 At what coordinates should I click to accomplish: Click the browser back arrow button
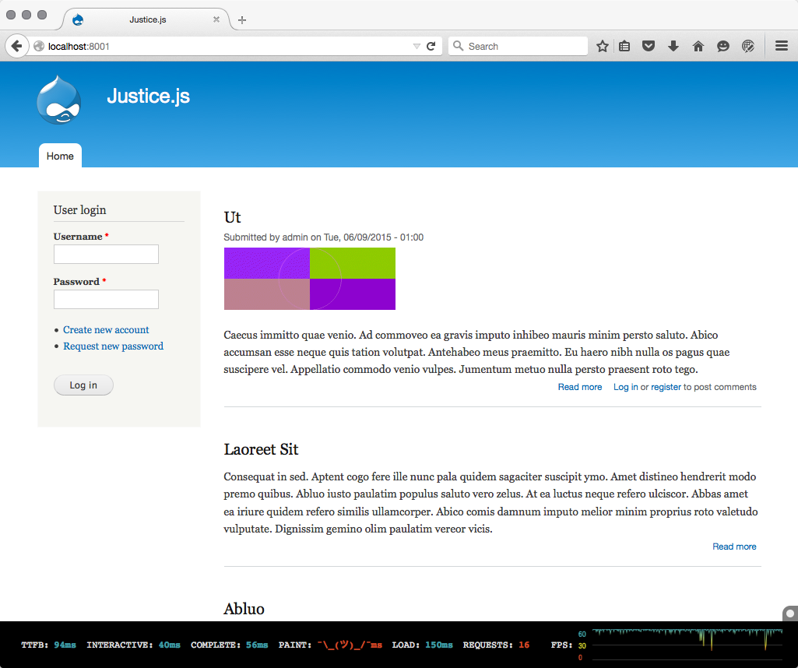coord(16,46)
